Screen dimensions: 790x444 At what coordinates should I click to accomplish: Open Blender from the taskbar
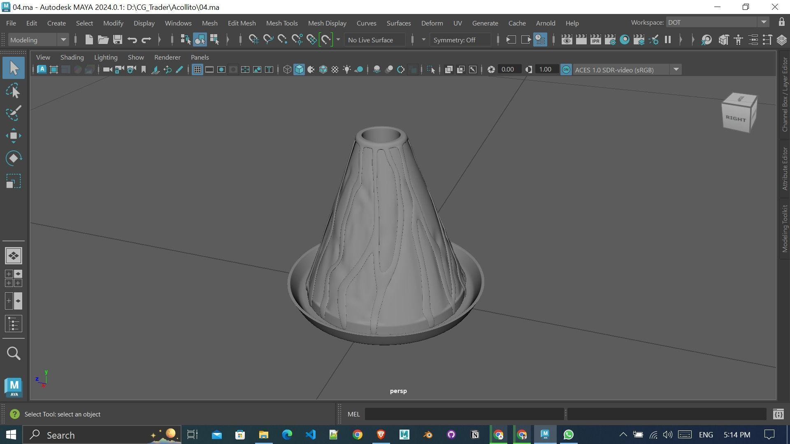[x=428, y=435]
